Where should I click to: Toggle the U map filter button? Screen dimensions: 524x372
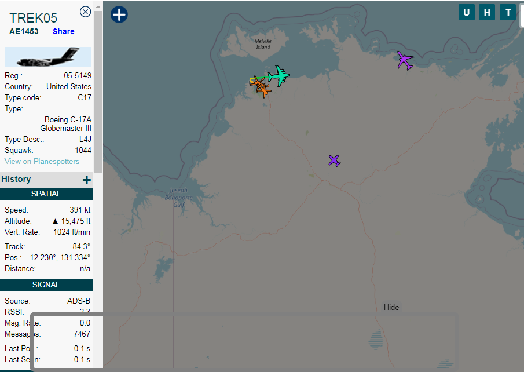click(467, 12)
